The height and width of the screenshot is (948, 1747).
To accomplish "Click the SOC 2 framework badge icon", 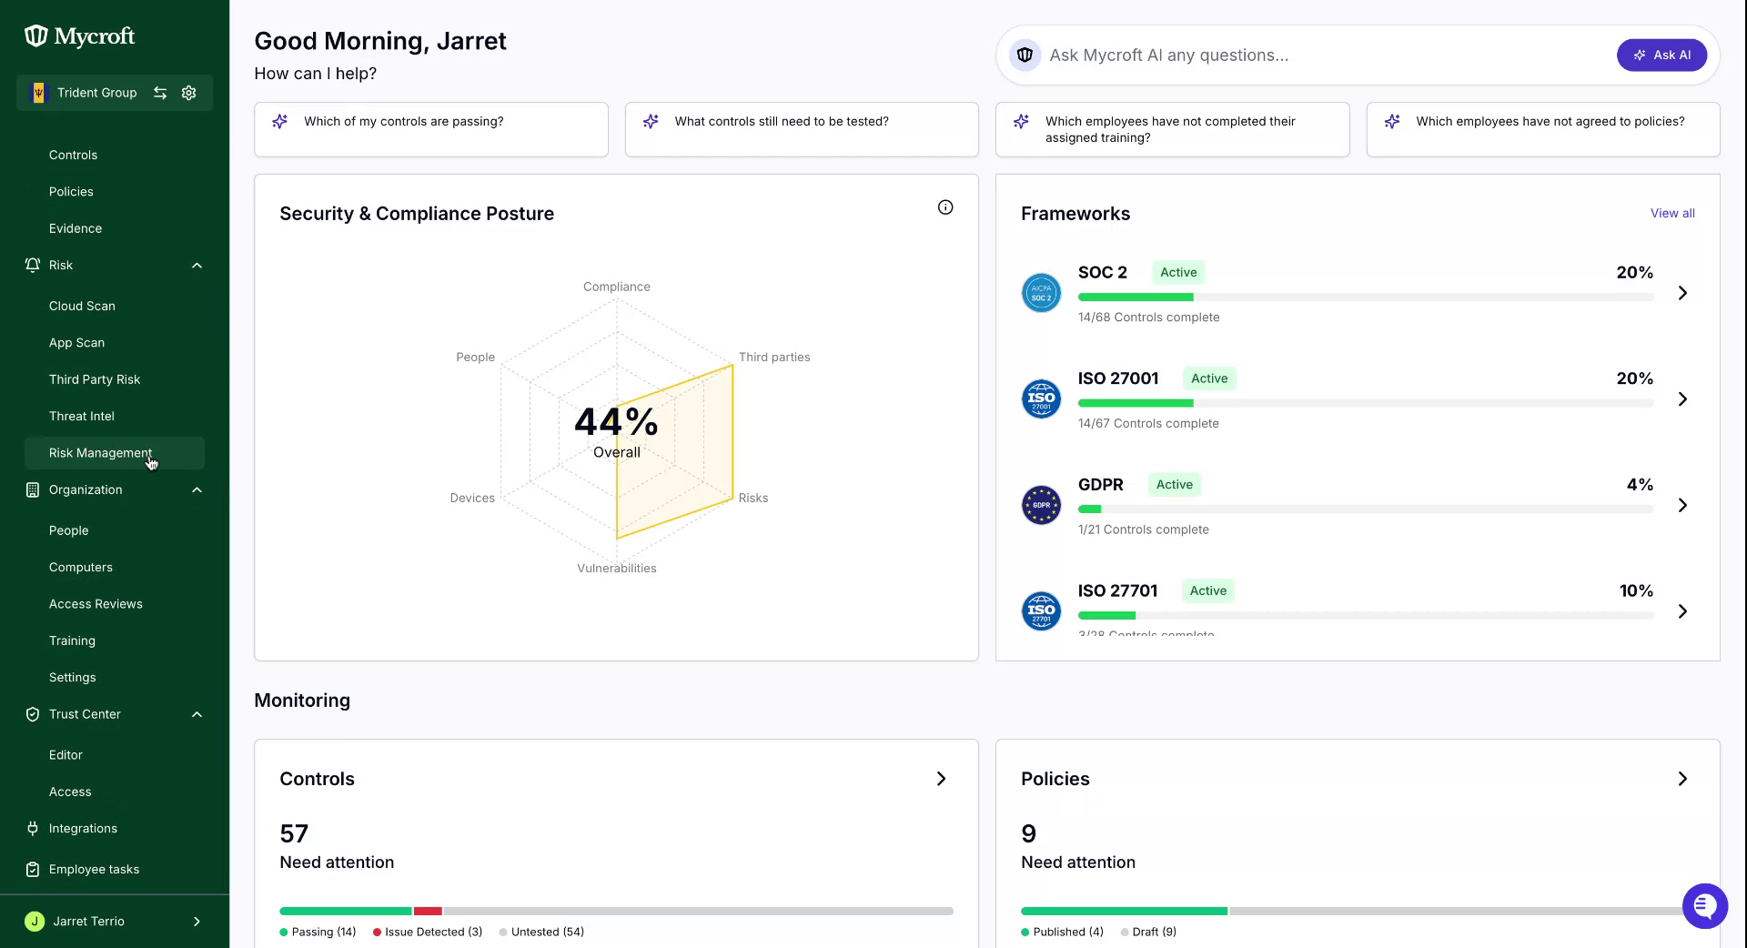I will point(1041,293).
